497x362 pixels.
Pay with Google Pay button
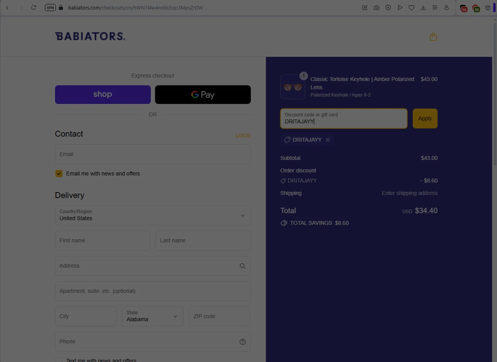click(x=203, y=95)
